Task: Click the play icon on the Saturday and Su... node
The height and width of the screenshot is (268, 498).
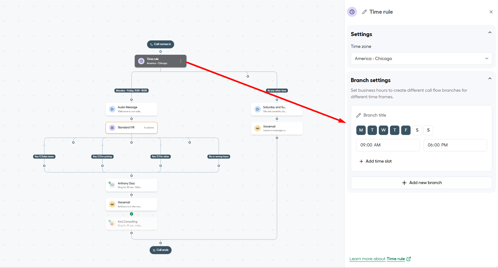Action: tap(258, 109)
